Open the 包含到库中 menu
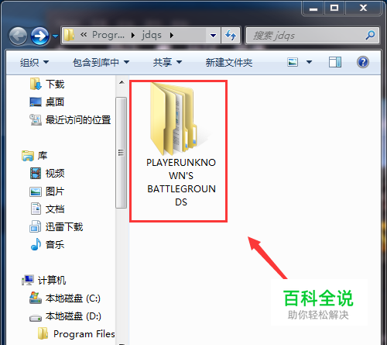Image resolution: width=387 pixels, height=345 pixels. 101,62
